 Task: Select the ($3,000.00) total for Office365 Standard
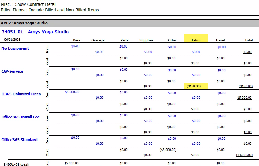click(x=244, y=155)
